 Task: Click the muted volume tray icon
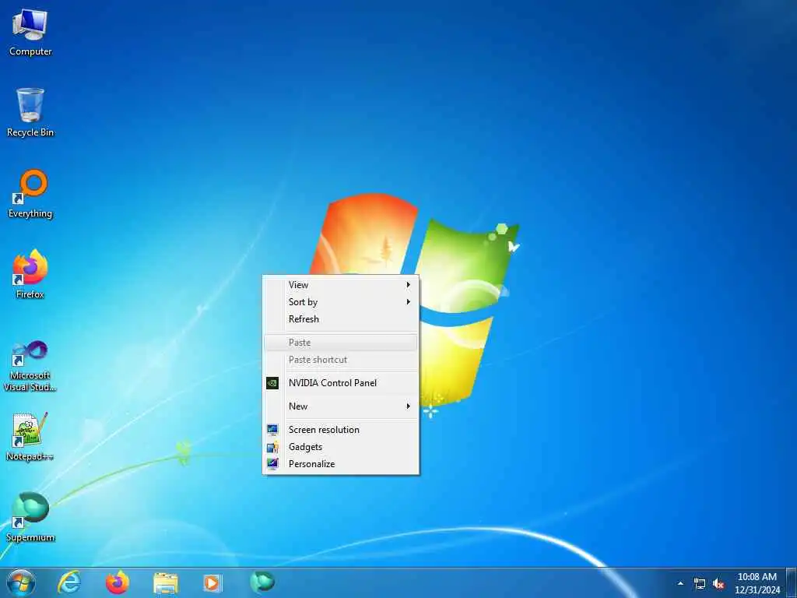718,584
